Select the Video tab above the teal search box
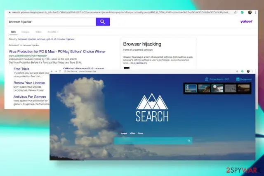Viewport: 264px width, 176px height. click(132, 133)
